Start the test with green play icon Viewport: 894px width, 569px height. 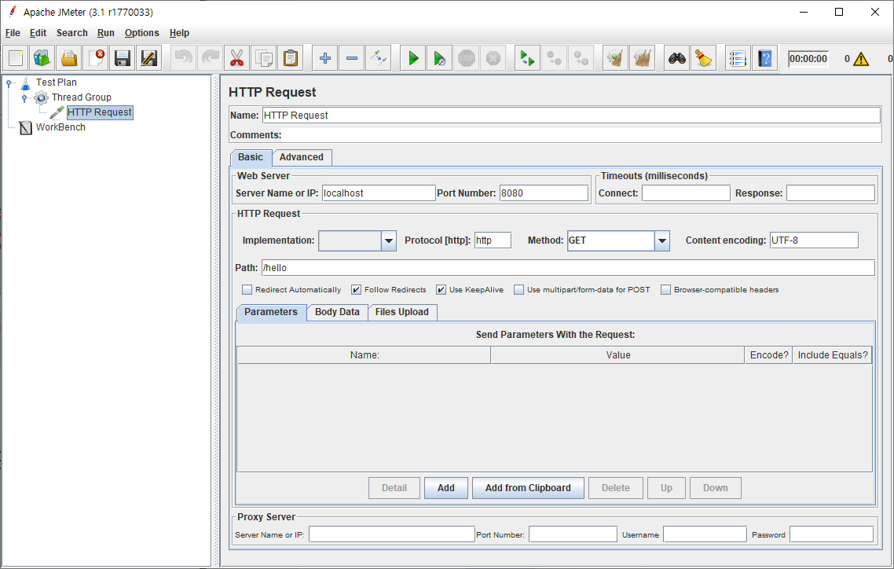[x=413, y=58]
